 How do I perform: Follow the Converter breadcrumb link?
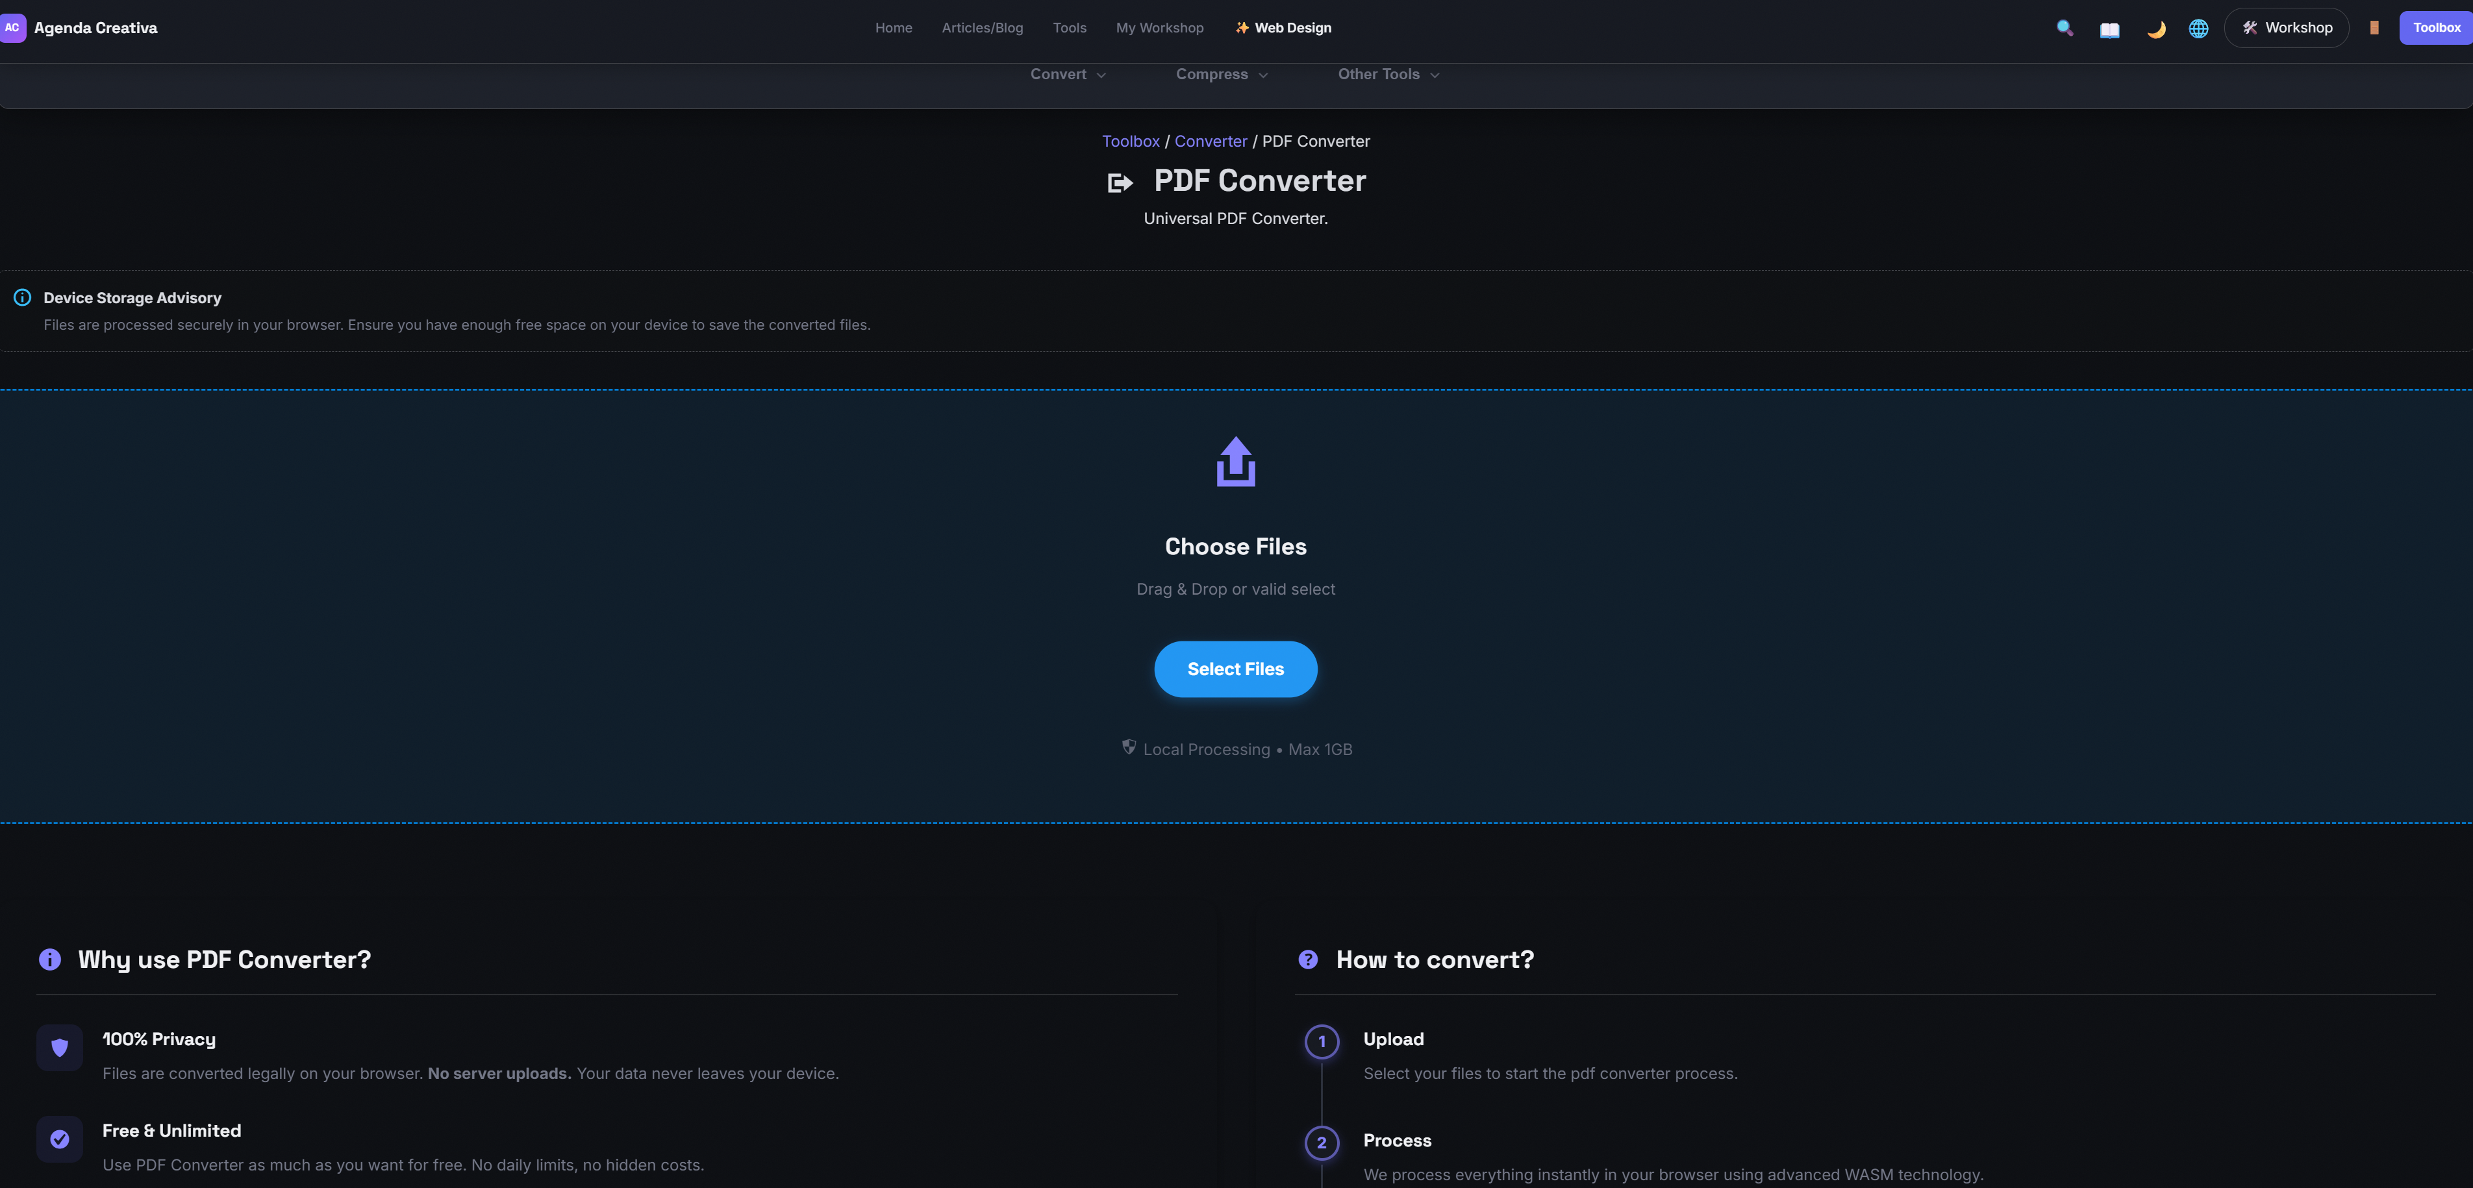click(1210, 141)
